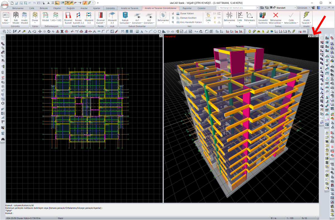Open the Betonarme ribbon tab
The width and height of the screenshot is (335, 220).
click(x=18, y=8)
